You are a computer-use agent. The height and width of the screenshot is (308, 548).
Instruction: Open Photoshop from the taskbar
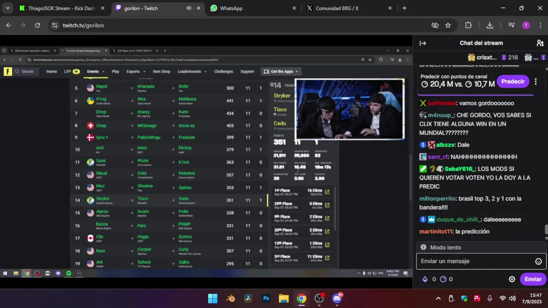point(266,299)
